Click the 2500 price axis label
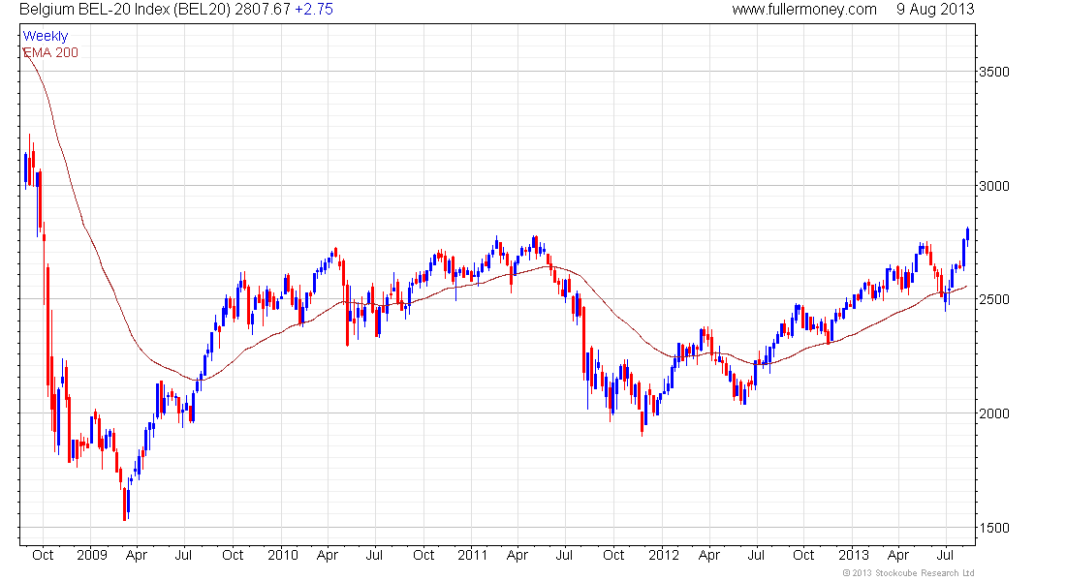 994,299
